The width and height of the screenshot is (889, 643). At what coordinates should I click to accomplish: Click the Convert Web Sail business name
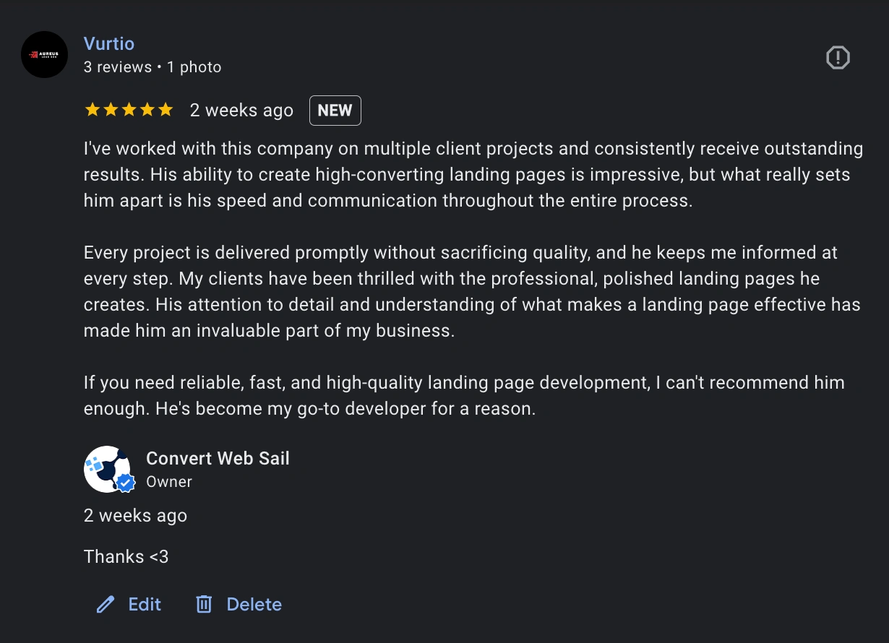218,458
